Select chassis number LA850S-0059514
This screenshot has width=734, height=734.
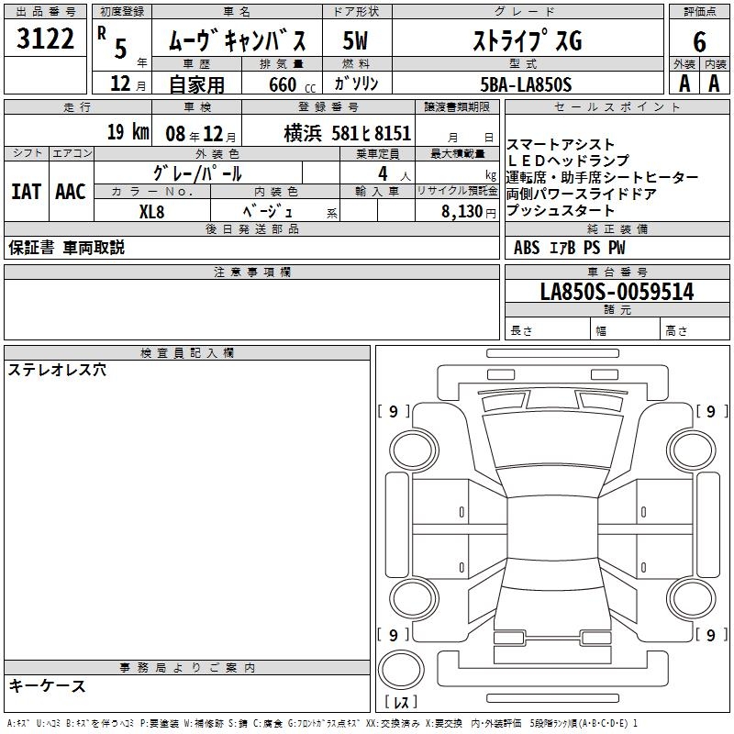(x=617, y=292)
